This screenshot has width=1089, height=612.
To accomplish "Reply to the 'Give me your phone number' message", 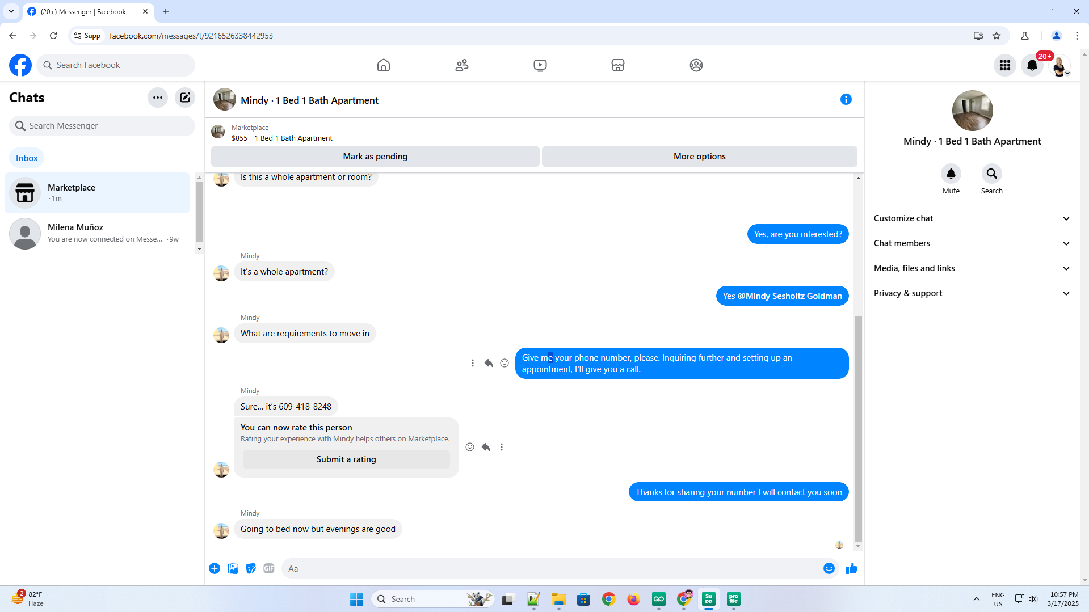I will (489, 363).
